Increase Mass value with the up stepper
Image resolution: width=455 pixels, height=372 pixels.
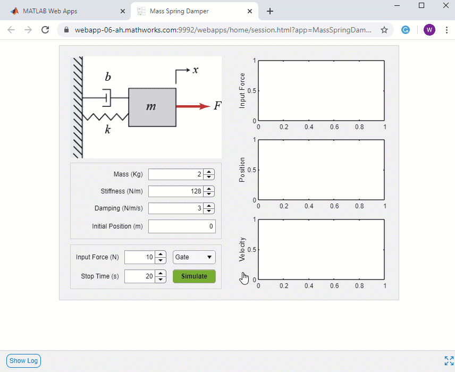click(x=209, y=171)
